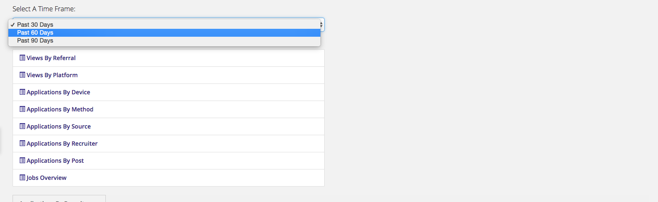Open the Views By Referral report
The image size is (658, 202).
point(51,58)
